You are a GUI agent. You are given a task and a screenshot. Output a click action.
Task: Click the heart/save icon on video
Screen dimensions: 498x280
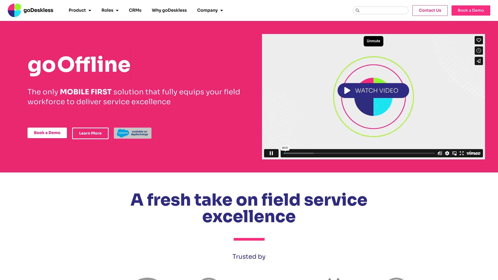click(x=479, y=40)
